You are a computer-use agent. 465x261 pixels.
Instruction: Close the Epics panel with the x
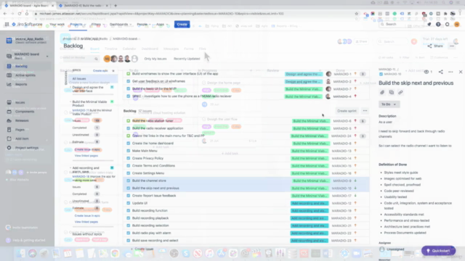point(113,71)
